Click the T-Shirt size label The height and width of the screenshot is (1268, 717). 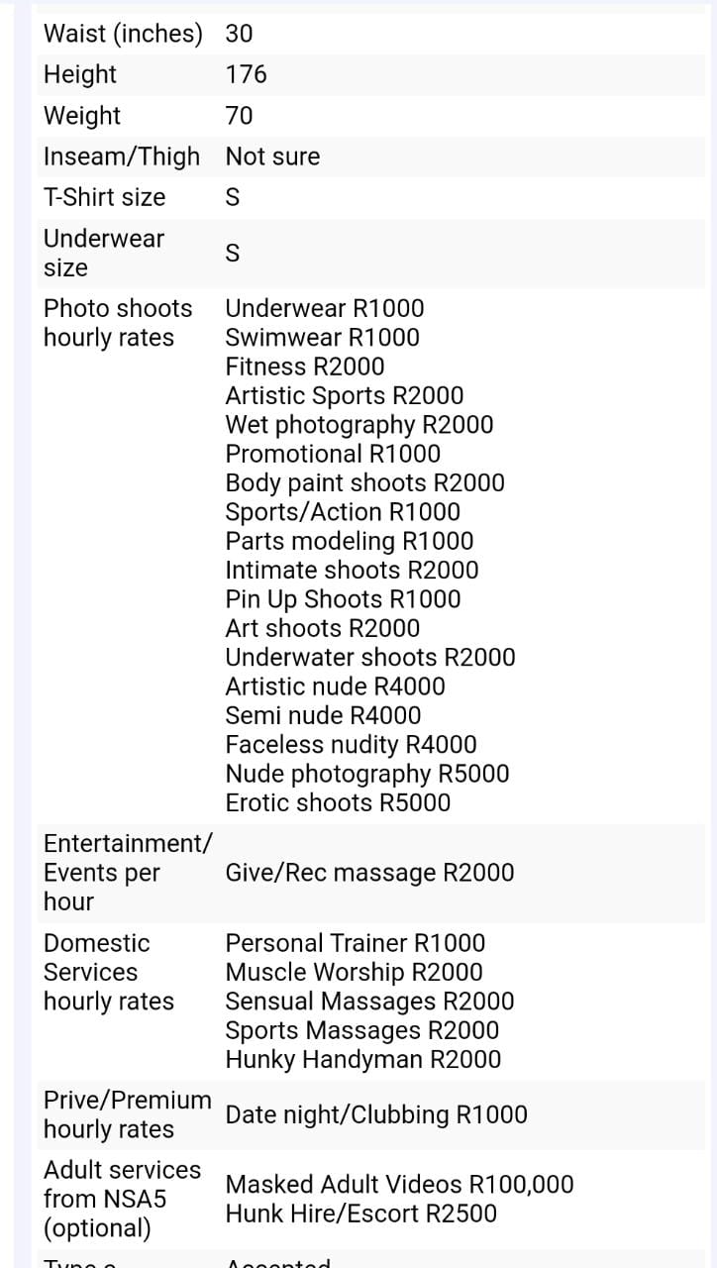(105, 197)
